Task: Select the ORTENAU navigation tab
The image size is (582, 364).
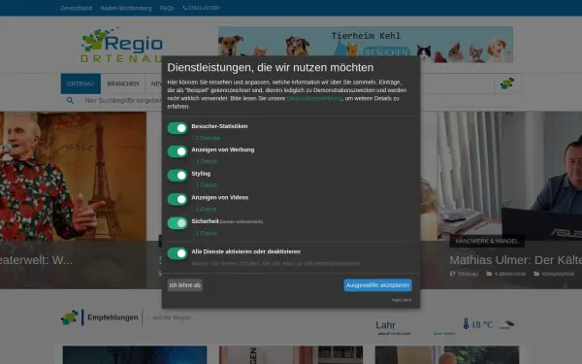Action: [x=81, y=83]
